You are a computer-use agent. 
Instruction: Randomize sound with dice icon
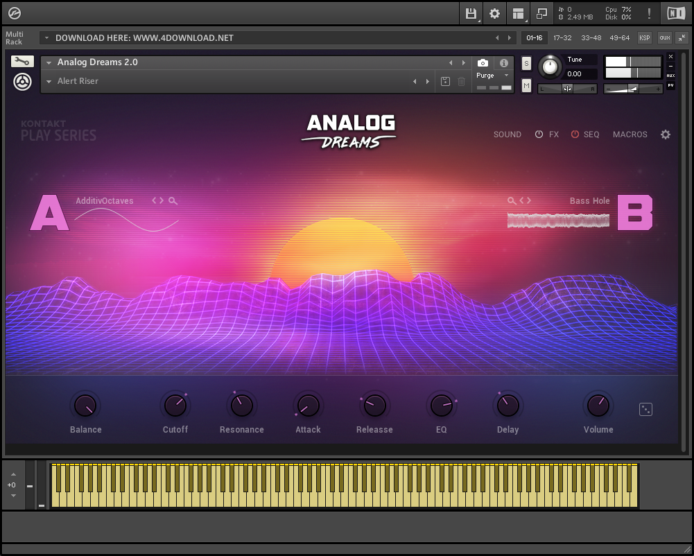pos(645,410)
